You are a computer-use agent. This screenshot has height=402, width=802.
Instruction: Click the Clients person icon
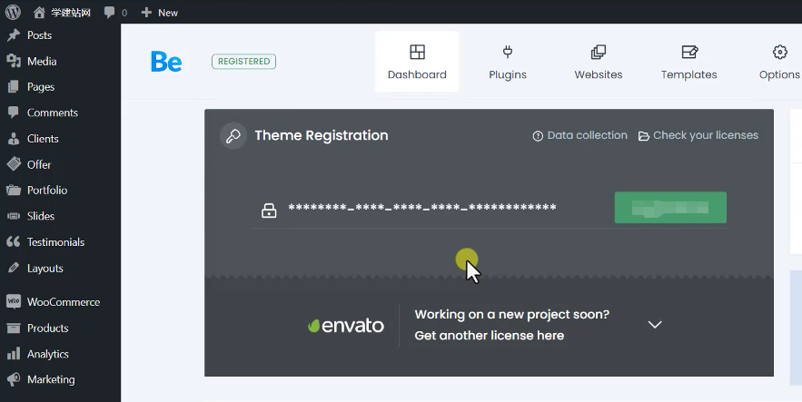click(x=14, y=139)
